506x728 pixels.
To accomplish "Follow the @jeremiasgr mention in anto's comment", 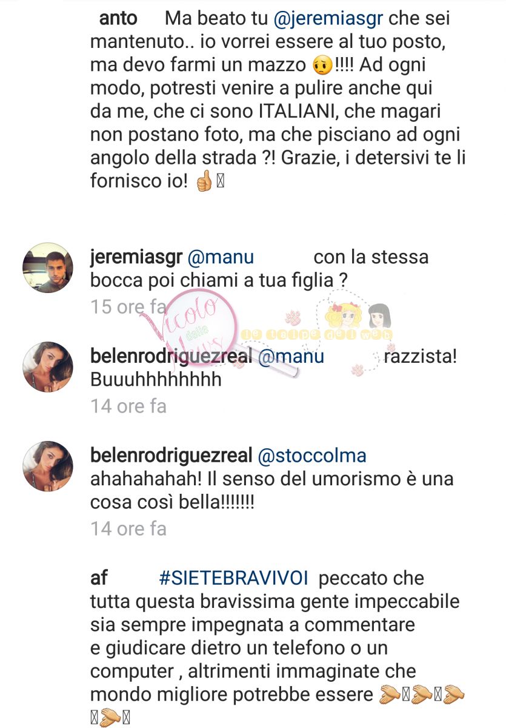I will click(x=329, y=20).
